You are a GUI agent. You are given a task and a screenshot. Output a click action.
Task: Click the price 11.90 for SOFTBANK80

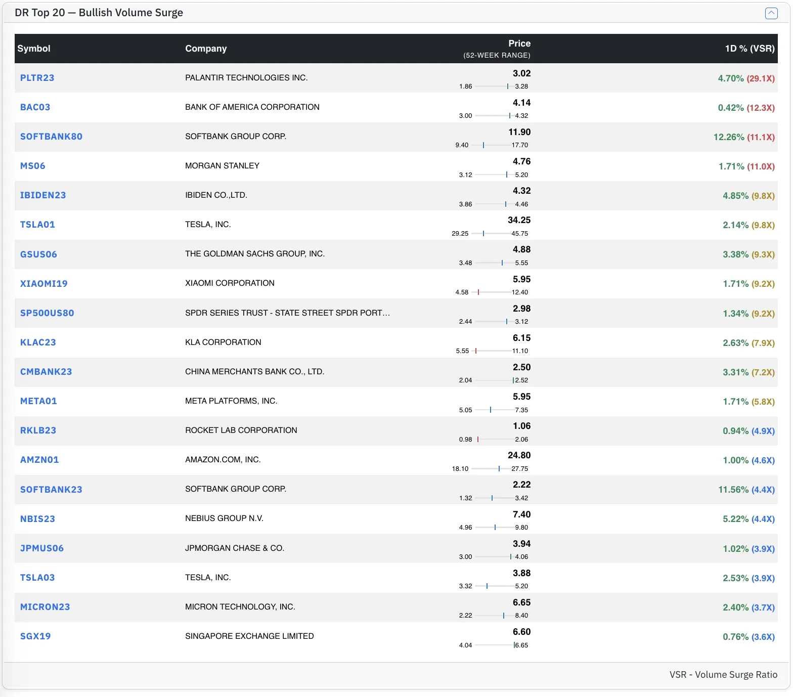point(519,132)
